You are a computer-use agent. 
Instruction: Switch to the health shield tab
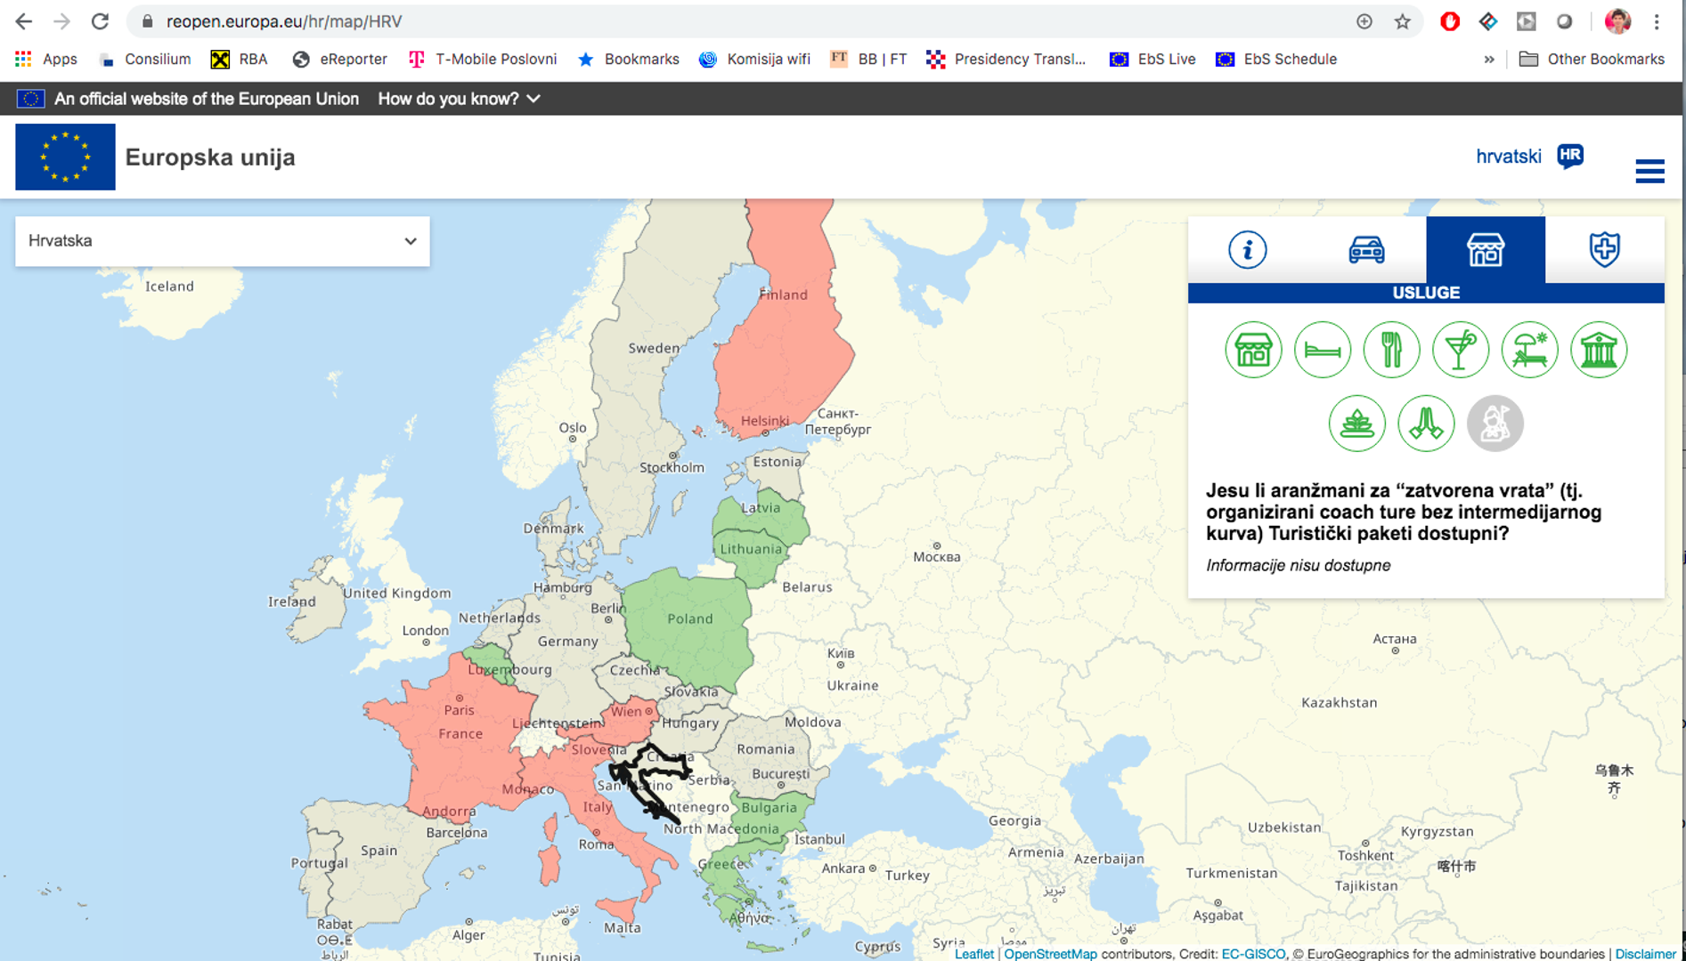tap(1604, 250)
